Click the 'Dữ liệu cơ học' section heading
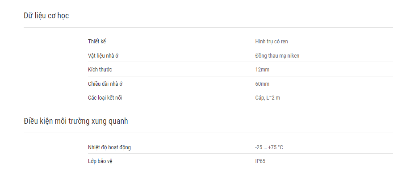This screenshot has height=176, width=393. point(46,16)
